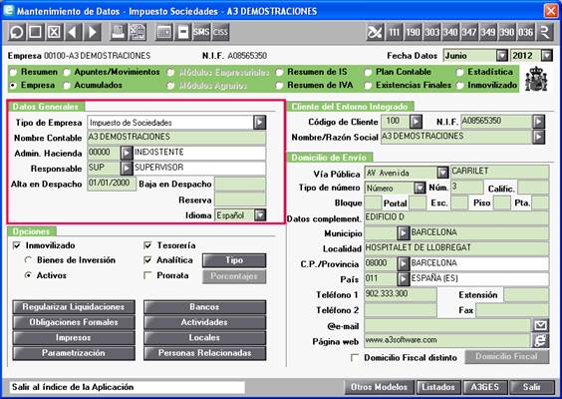Open the Bancos button
This screenshot has height=399, width=562.
[205, 307]
